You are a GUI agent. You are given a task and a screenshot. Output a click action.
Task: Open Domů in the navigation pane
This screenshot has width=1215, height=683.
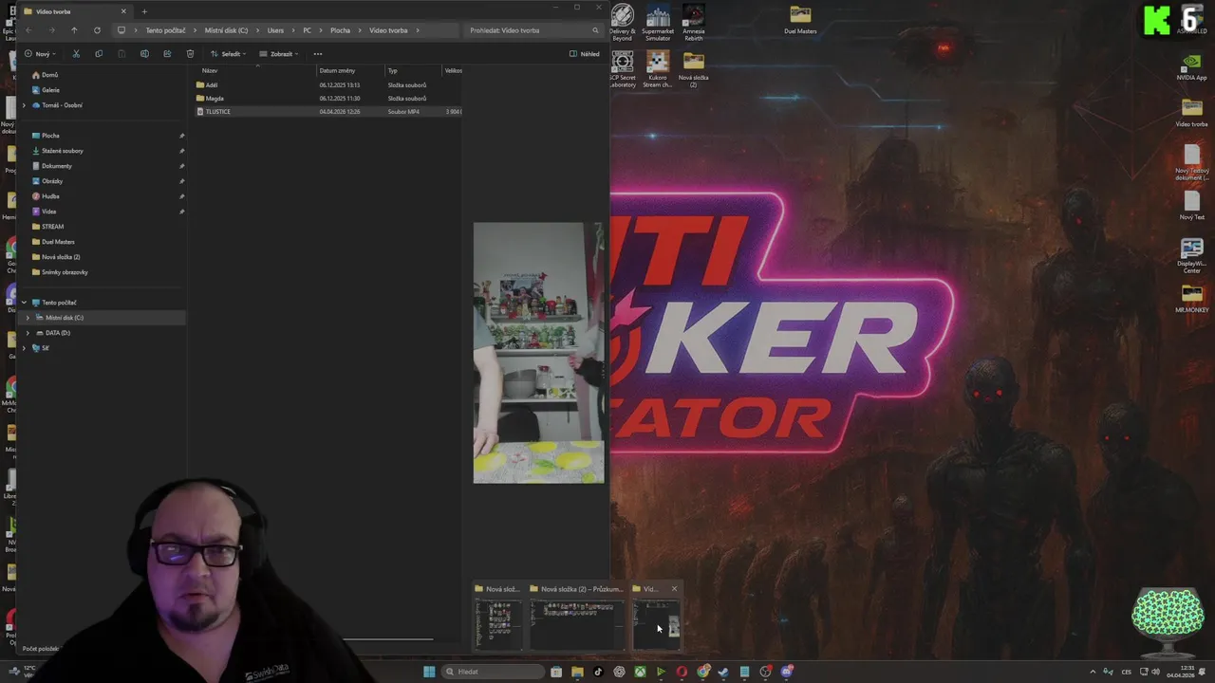(49, 75)
